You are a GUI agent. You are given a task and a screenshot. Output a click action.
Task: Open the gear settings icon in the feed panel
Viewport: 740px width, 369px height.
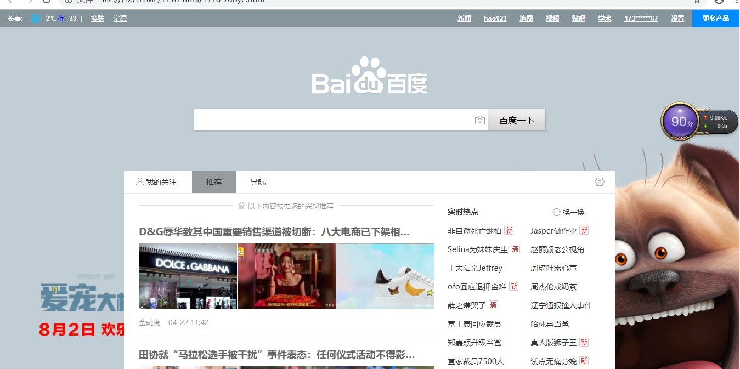click(x=600, y=182)
